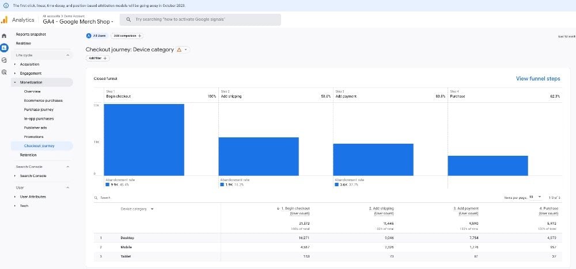Sort by 1. Begin checkout column

pyautogui.click(x=295, y=209)
